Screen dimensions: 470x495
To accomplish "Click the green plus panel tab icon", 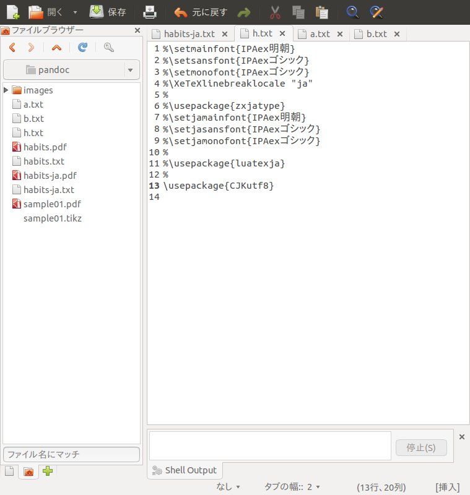I will 48,471.
